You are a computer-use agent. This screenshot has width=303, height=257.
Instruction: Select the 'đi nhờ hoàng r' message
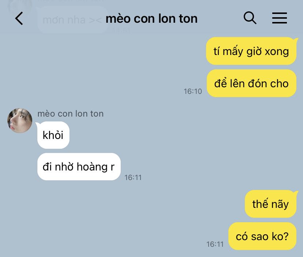click(79, 166)
